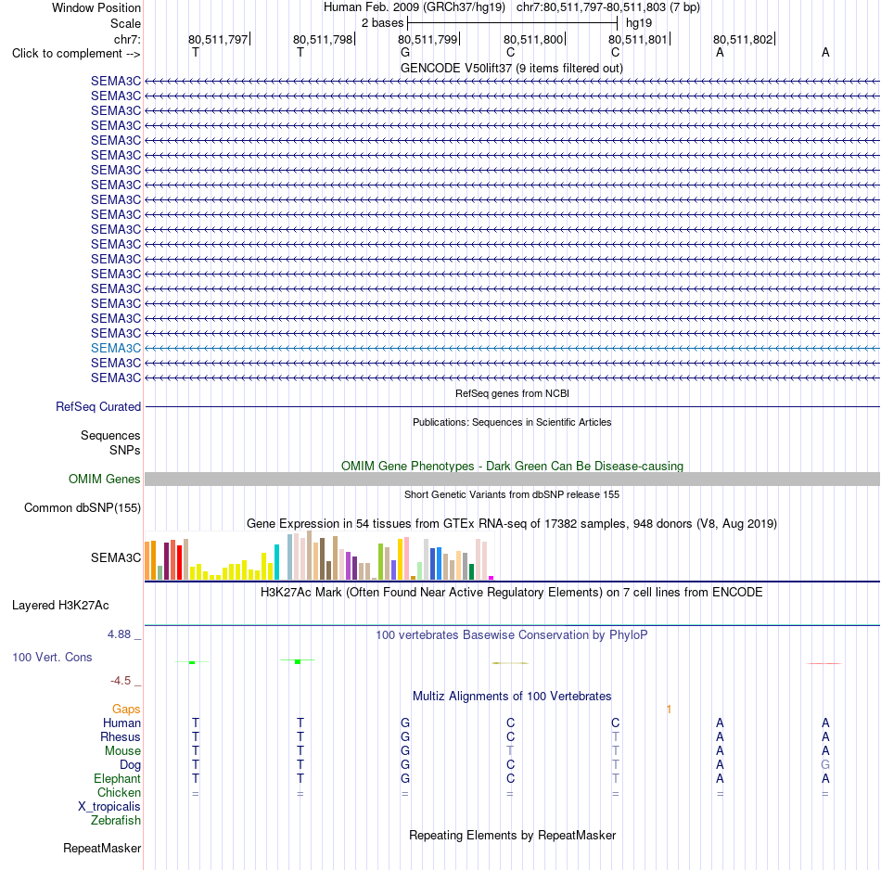Click the faded T in the Rhesus row
Viewport: 881px width, 870px height.
click(x=615, y=736)
